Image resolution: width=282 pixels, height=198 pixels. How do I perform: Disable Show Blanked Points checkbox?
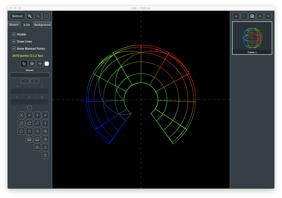pyautogui.click(x=14, y=48)
